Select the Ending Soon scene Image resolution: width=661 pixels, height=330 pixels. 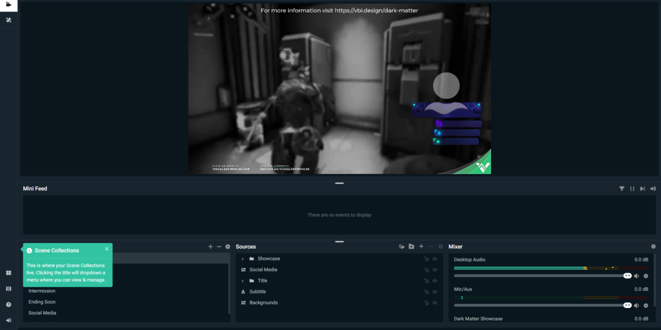tap(42, 302)
